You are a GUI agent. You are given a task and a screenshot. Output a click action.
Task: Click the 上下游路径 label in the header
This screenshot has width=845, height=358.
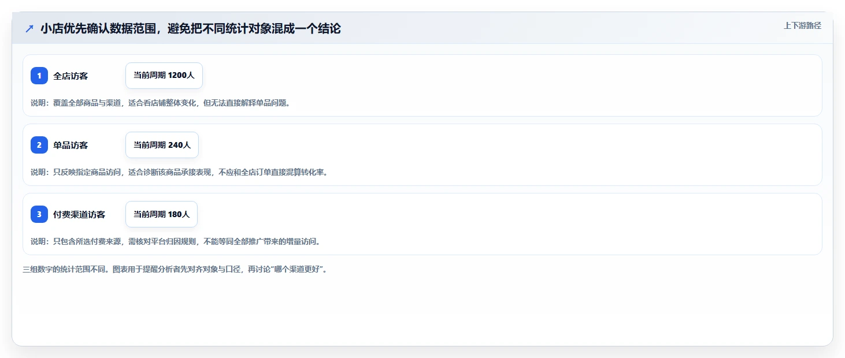pos(802,25)
